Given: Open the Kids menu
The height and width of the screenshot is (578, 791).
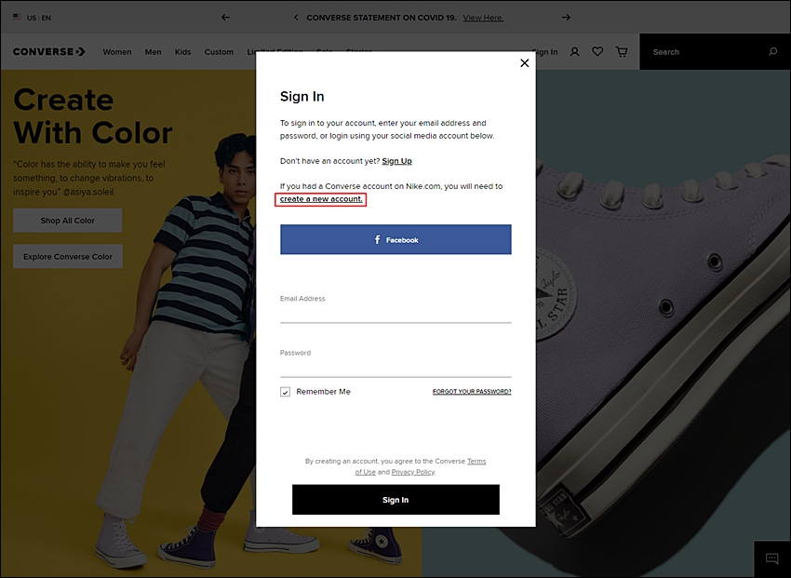Looking at the screenshot, I should (182, 52).
